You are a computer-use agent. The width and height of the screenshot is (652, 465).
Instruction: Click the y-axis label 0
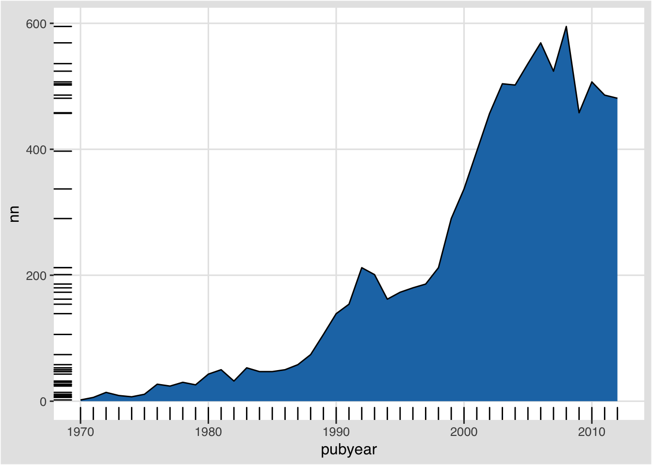(44, 402)
